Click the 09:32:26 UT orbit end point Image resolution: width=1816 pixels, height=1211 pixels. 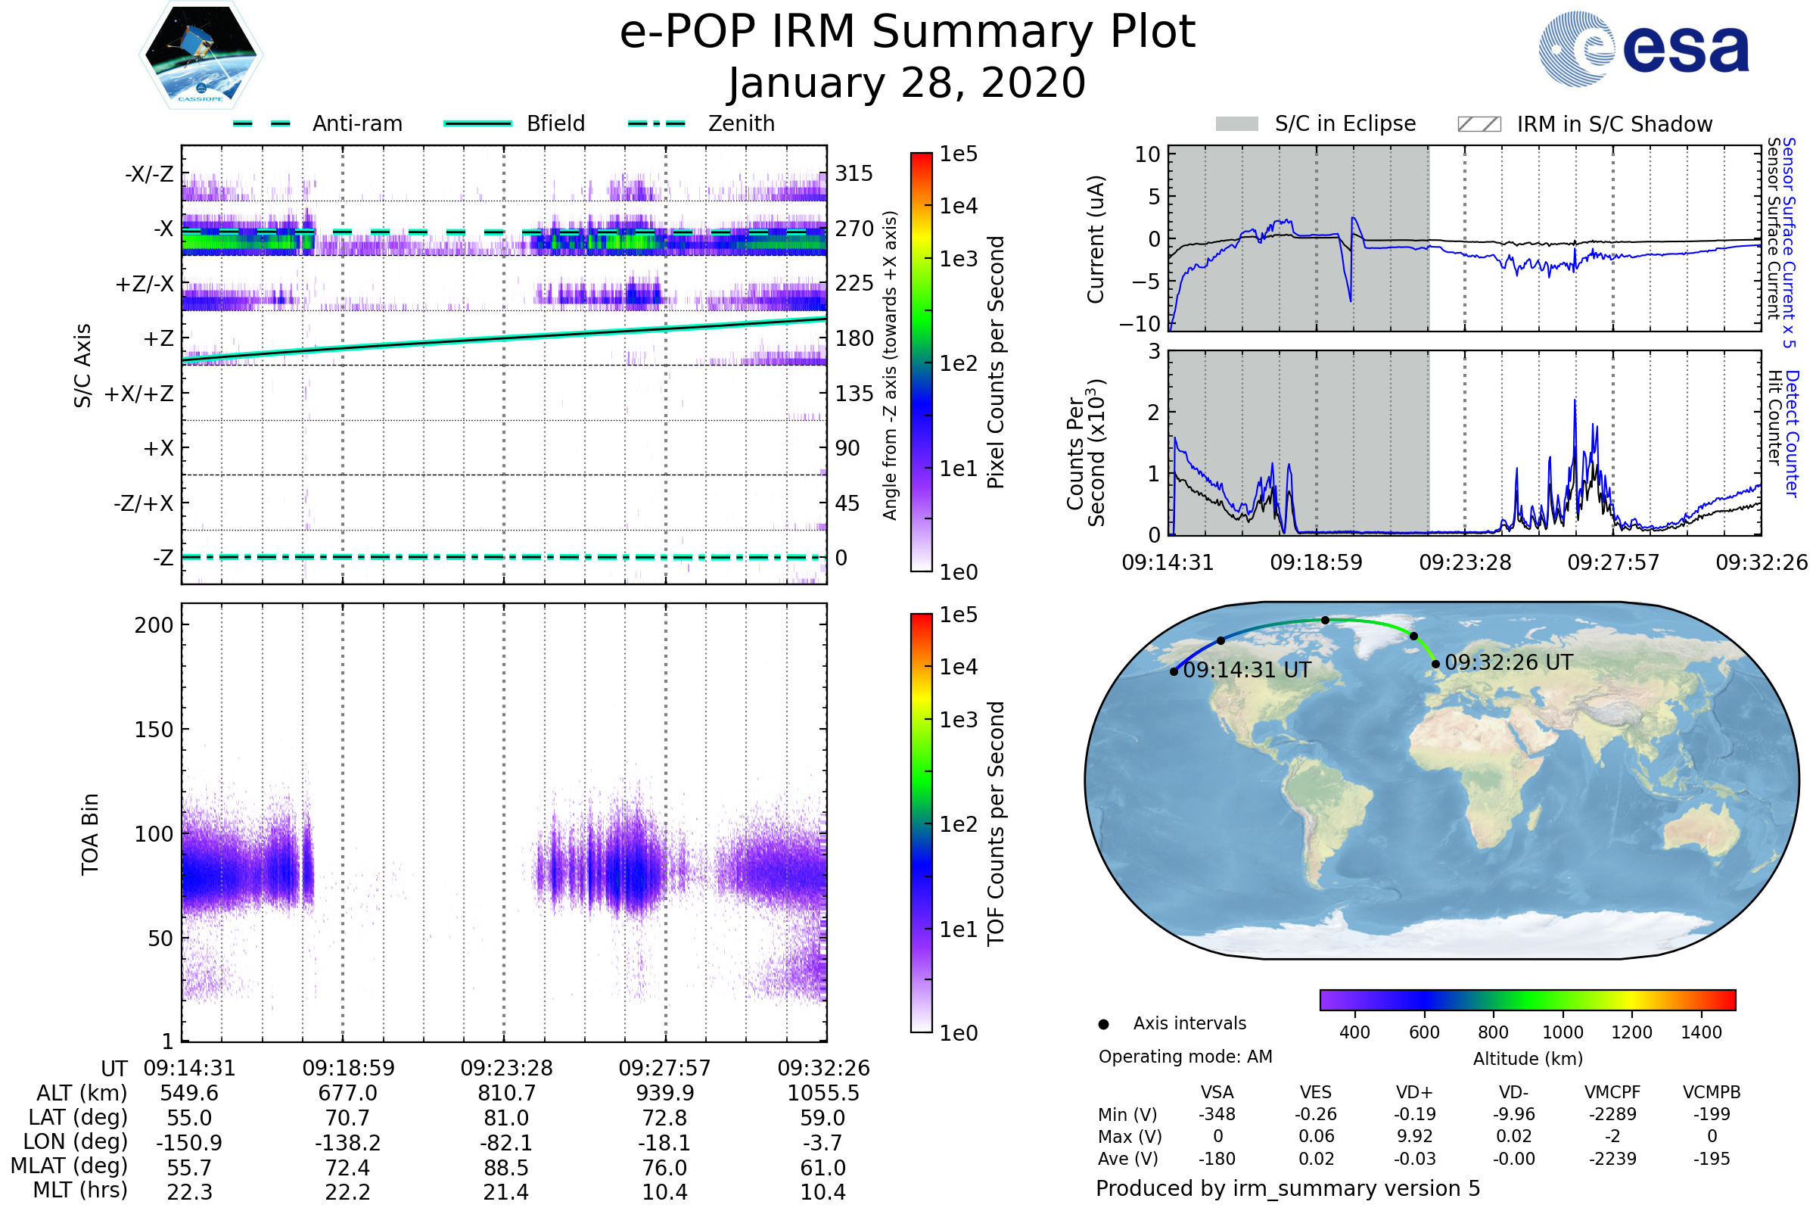pyautogui.click(x=1435, y=664)
